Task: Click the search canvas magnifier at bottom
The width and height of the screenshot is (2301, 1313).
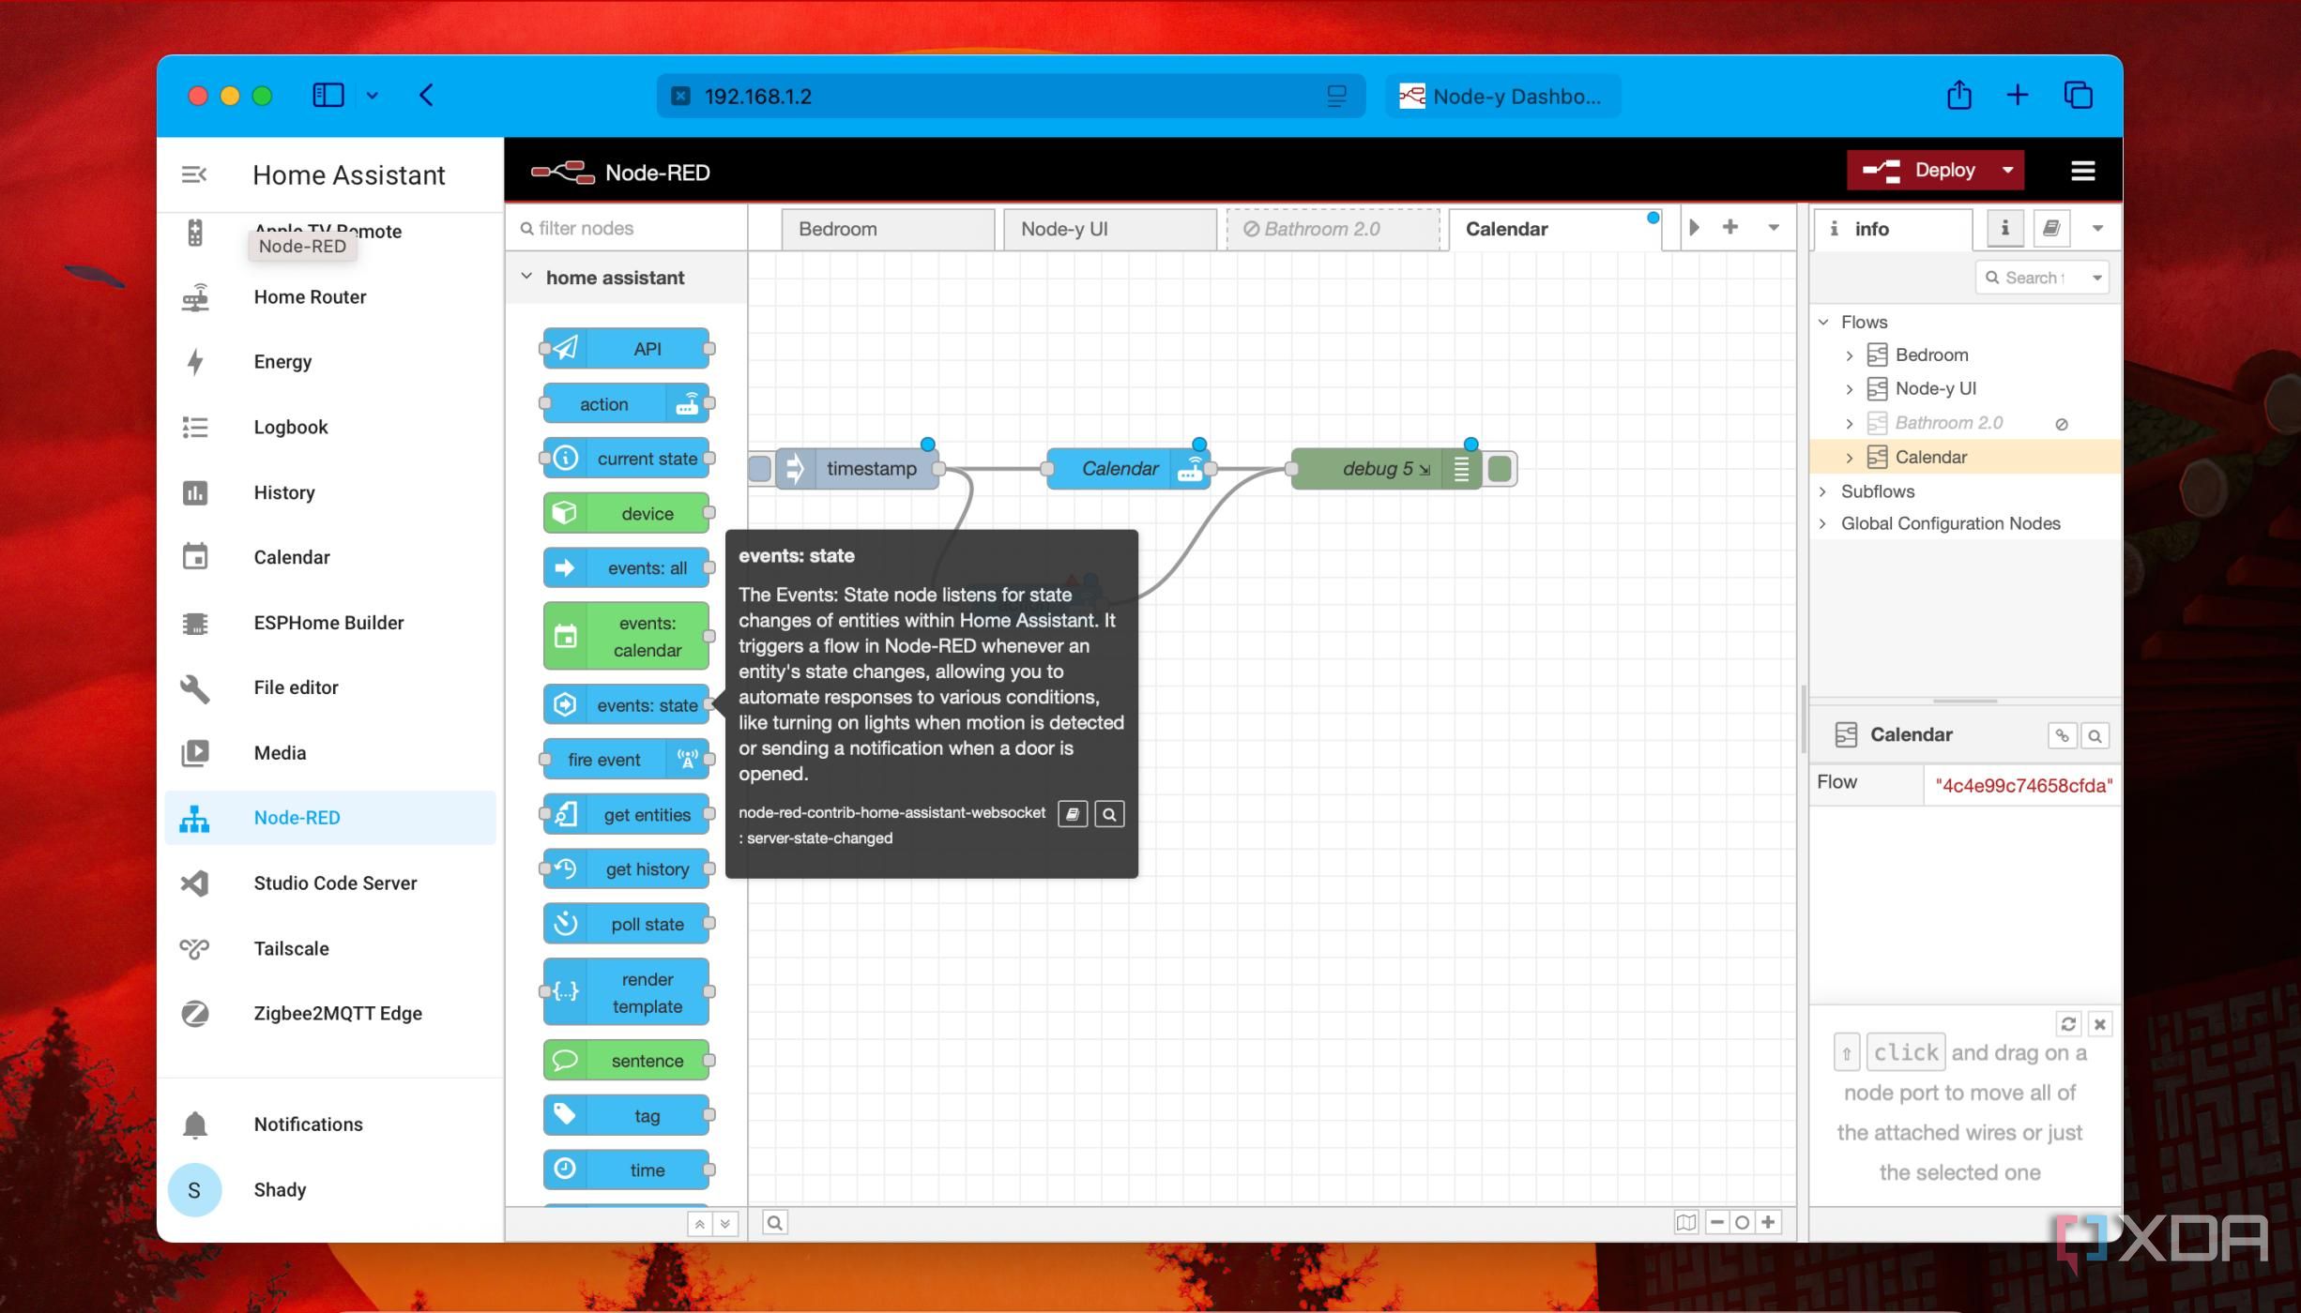Action: pyautogui.click(x=774, y=1222)
